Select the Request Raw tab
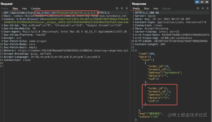212x122 pixels. coord(15,8)
